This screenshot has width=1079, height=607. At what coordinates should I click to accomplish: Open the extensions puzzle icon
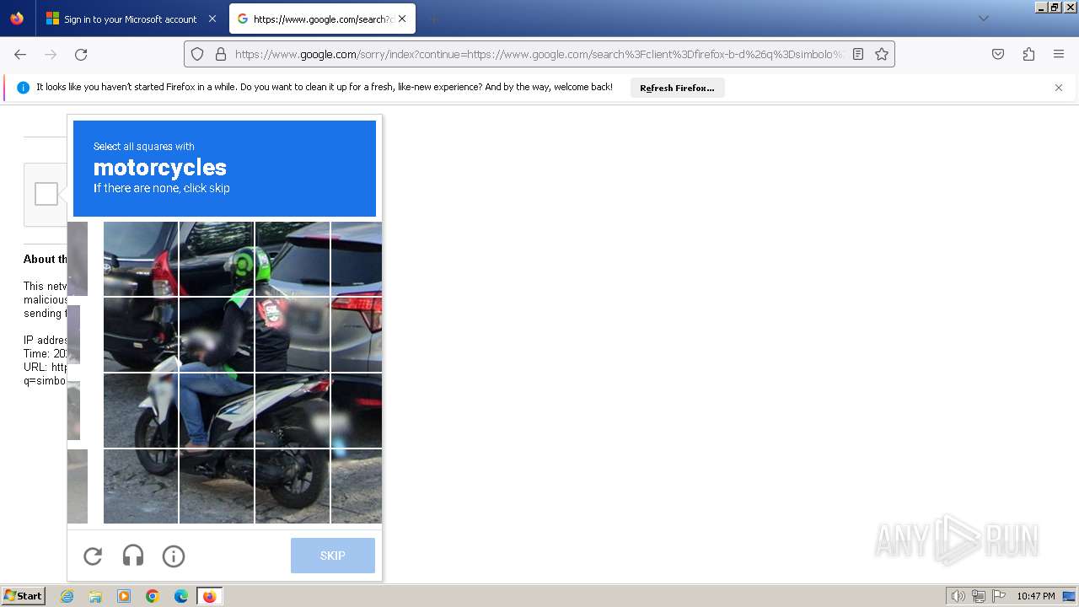(x=1028, y=54)
